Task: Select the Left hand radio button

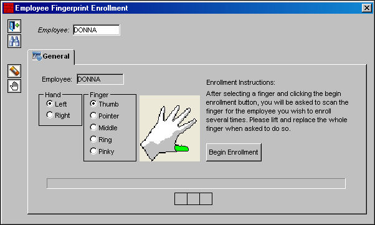Action: 50,103
